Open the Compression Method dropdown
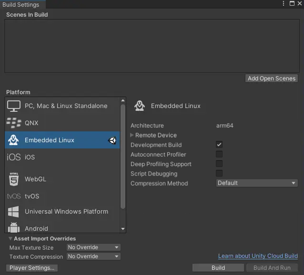 [x=257, y=183]
